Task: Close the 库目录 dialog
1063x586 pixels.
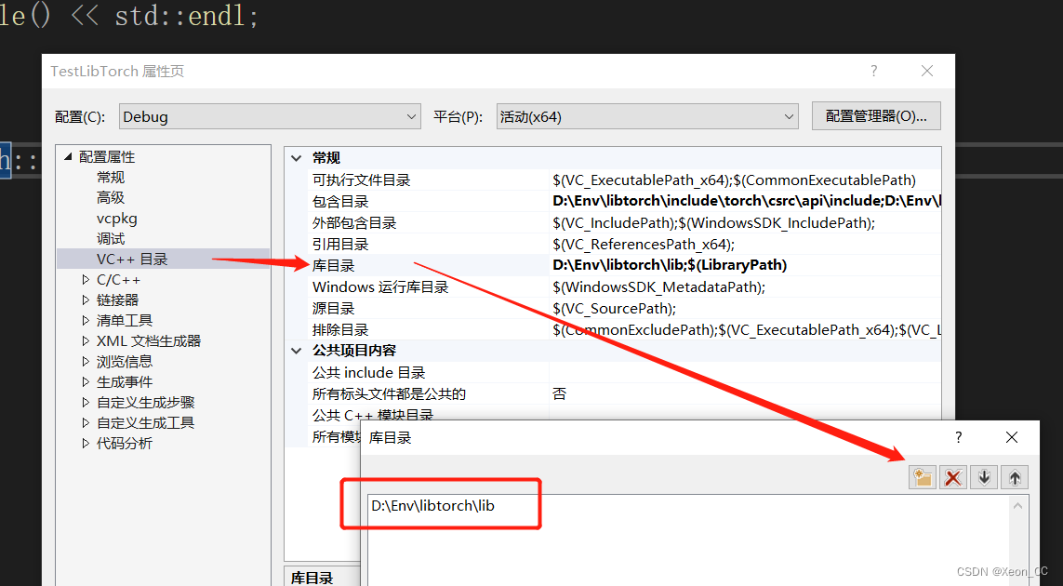Action: (1012, 437)
